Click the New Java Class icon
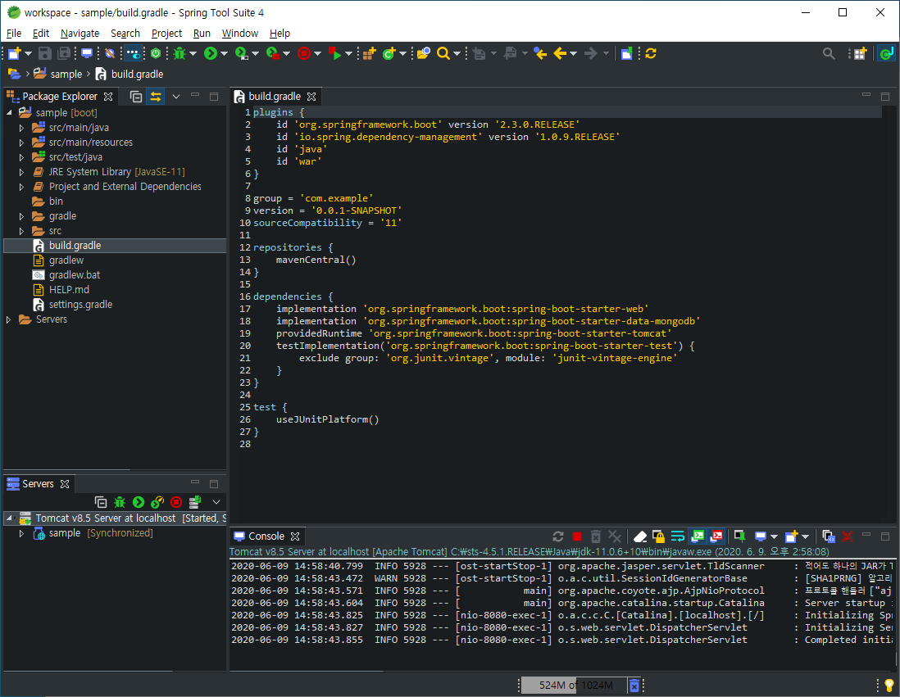Screen dimensions: 900x697 click(x=389, y=53)
